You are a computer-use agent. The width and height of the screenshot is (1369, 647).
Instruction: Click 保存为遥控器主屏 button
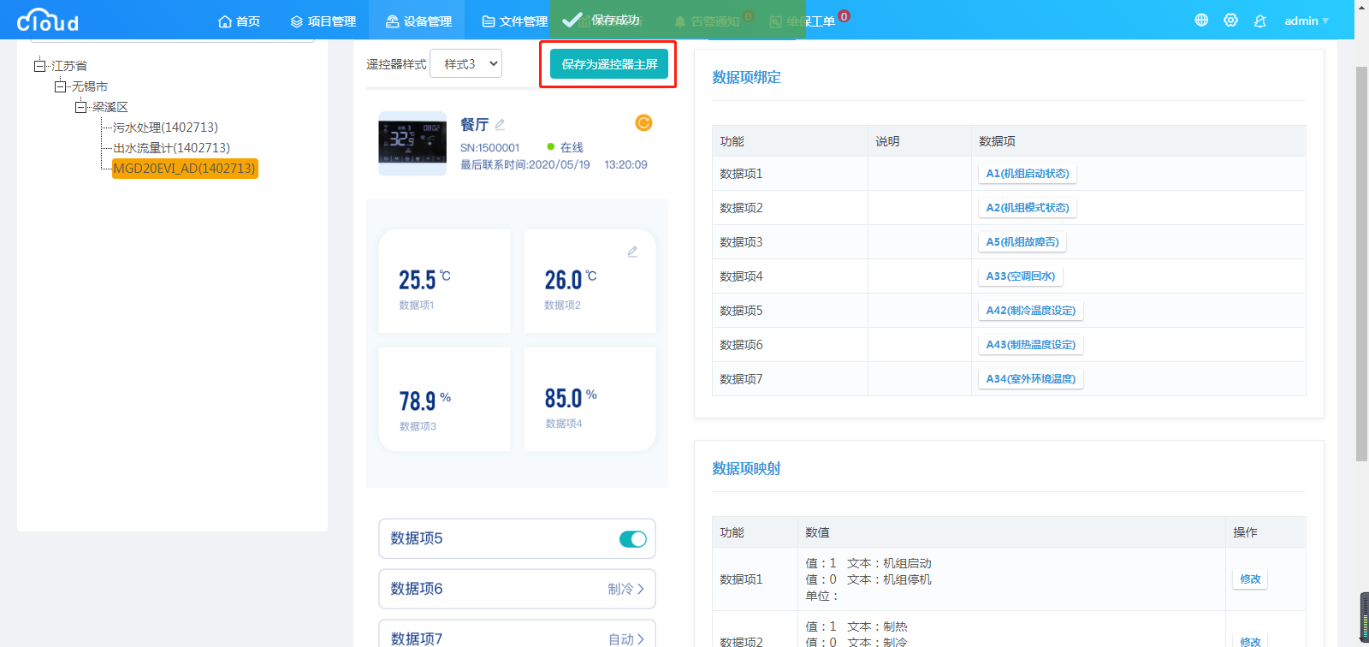click(x=609, y=64)
